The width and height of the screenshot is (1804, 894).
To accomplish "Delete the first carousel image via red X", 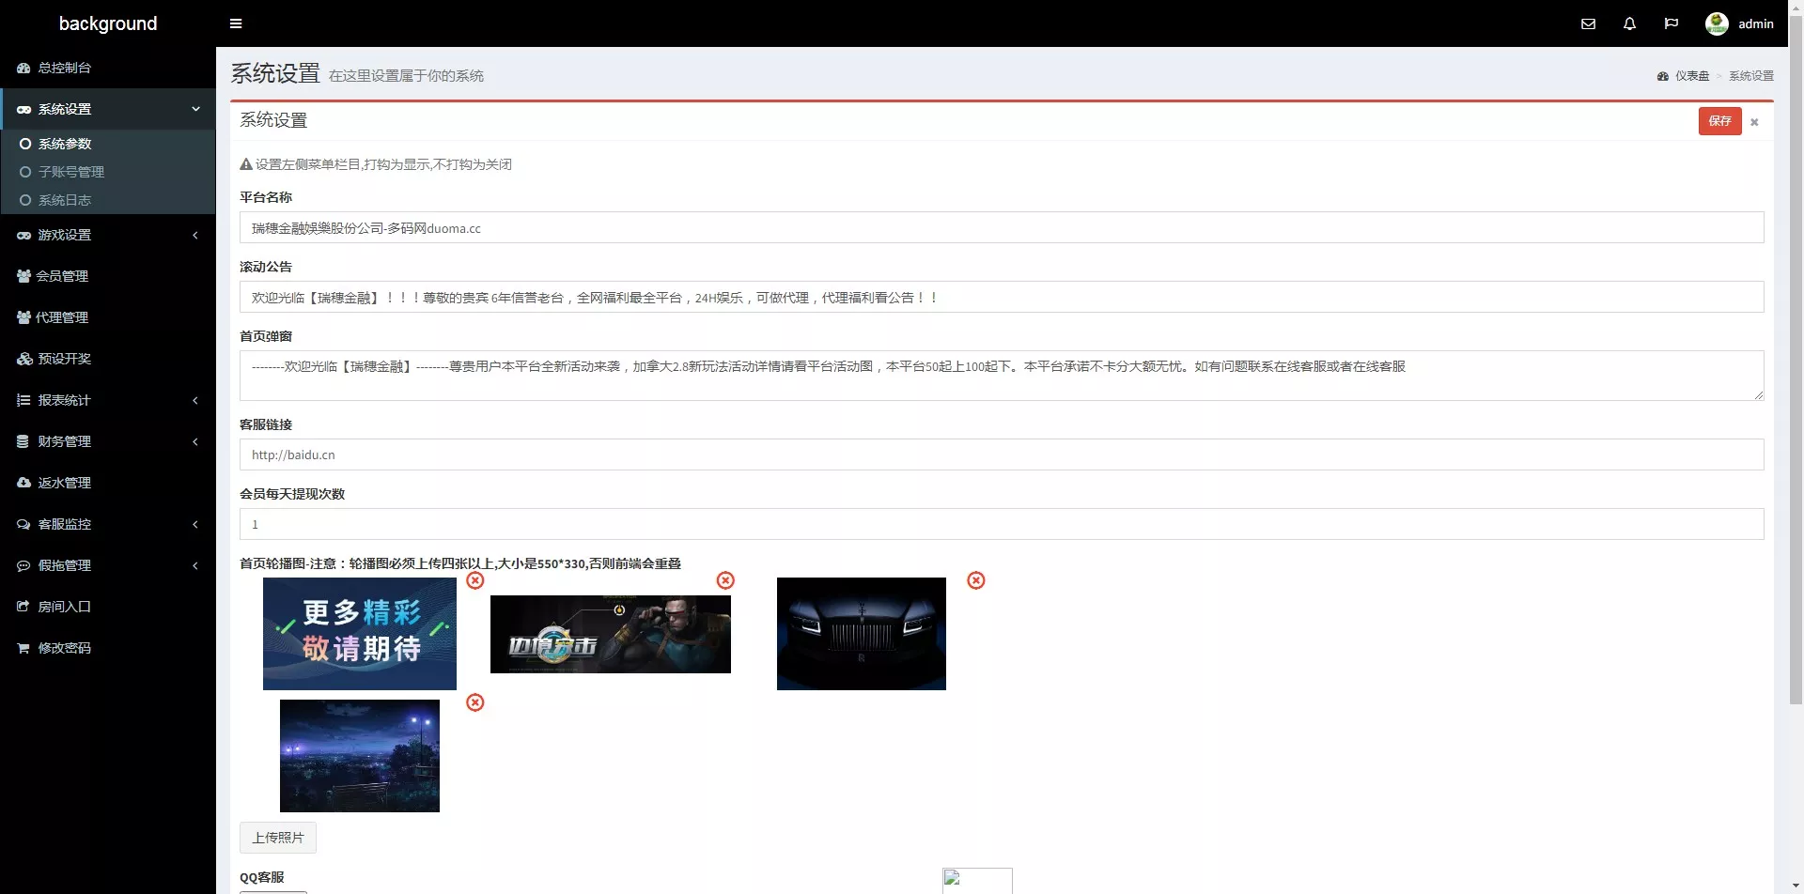I will pyautogui.click(x=475, y=580).
